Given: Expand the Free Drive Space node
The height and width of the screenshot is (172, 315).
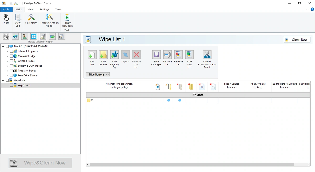Looking at the screenshot, I should [x=7, y=75].
